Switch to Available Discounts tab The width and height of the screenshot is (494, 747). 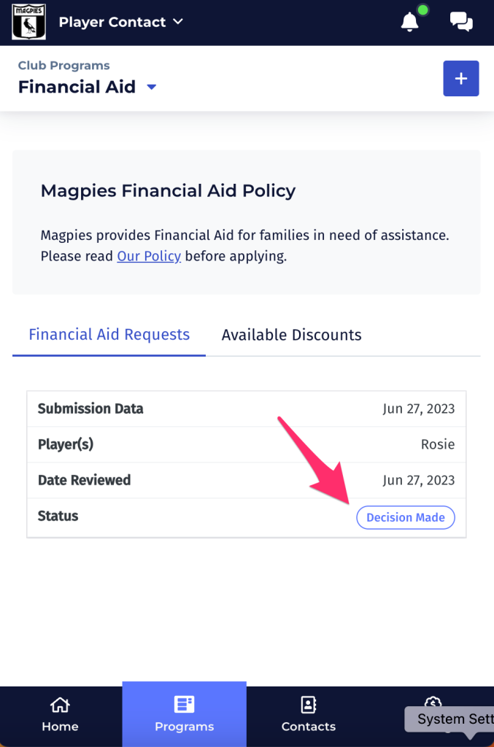coord(292,335)
